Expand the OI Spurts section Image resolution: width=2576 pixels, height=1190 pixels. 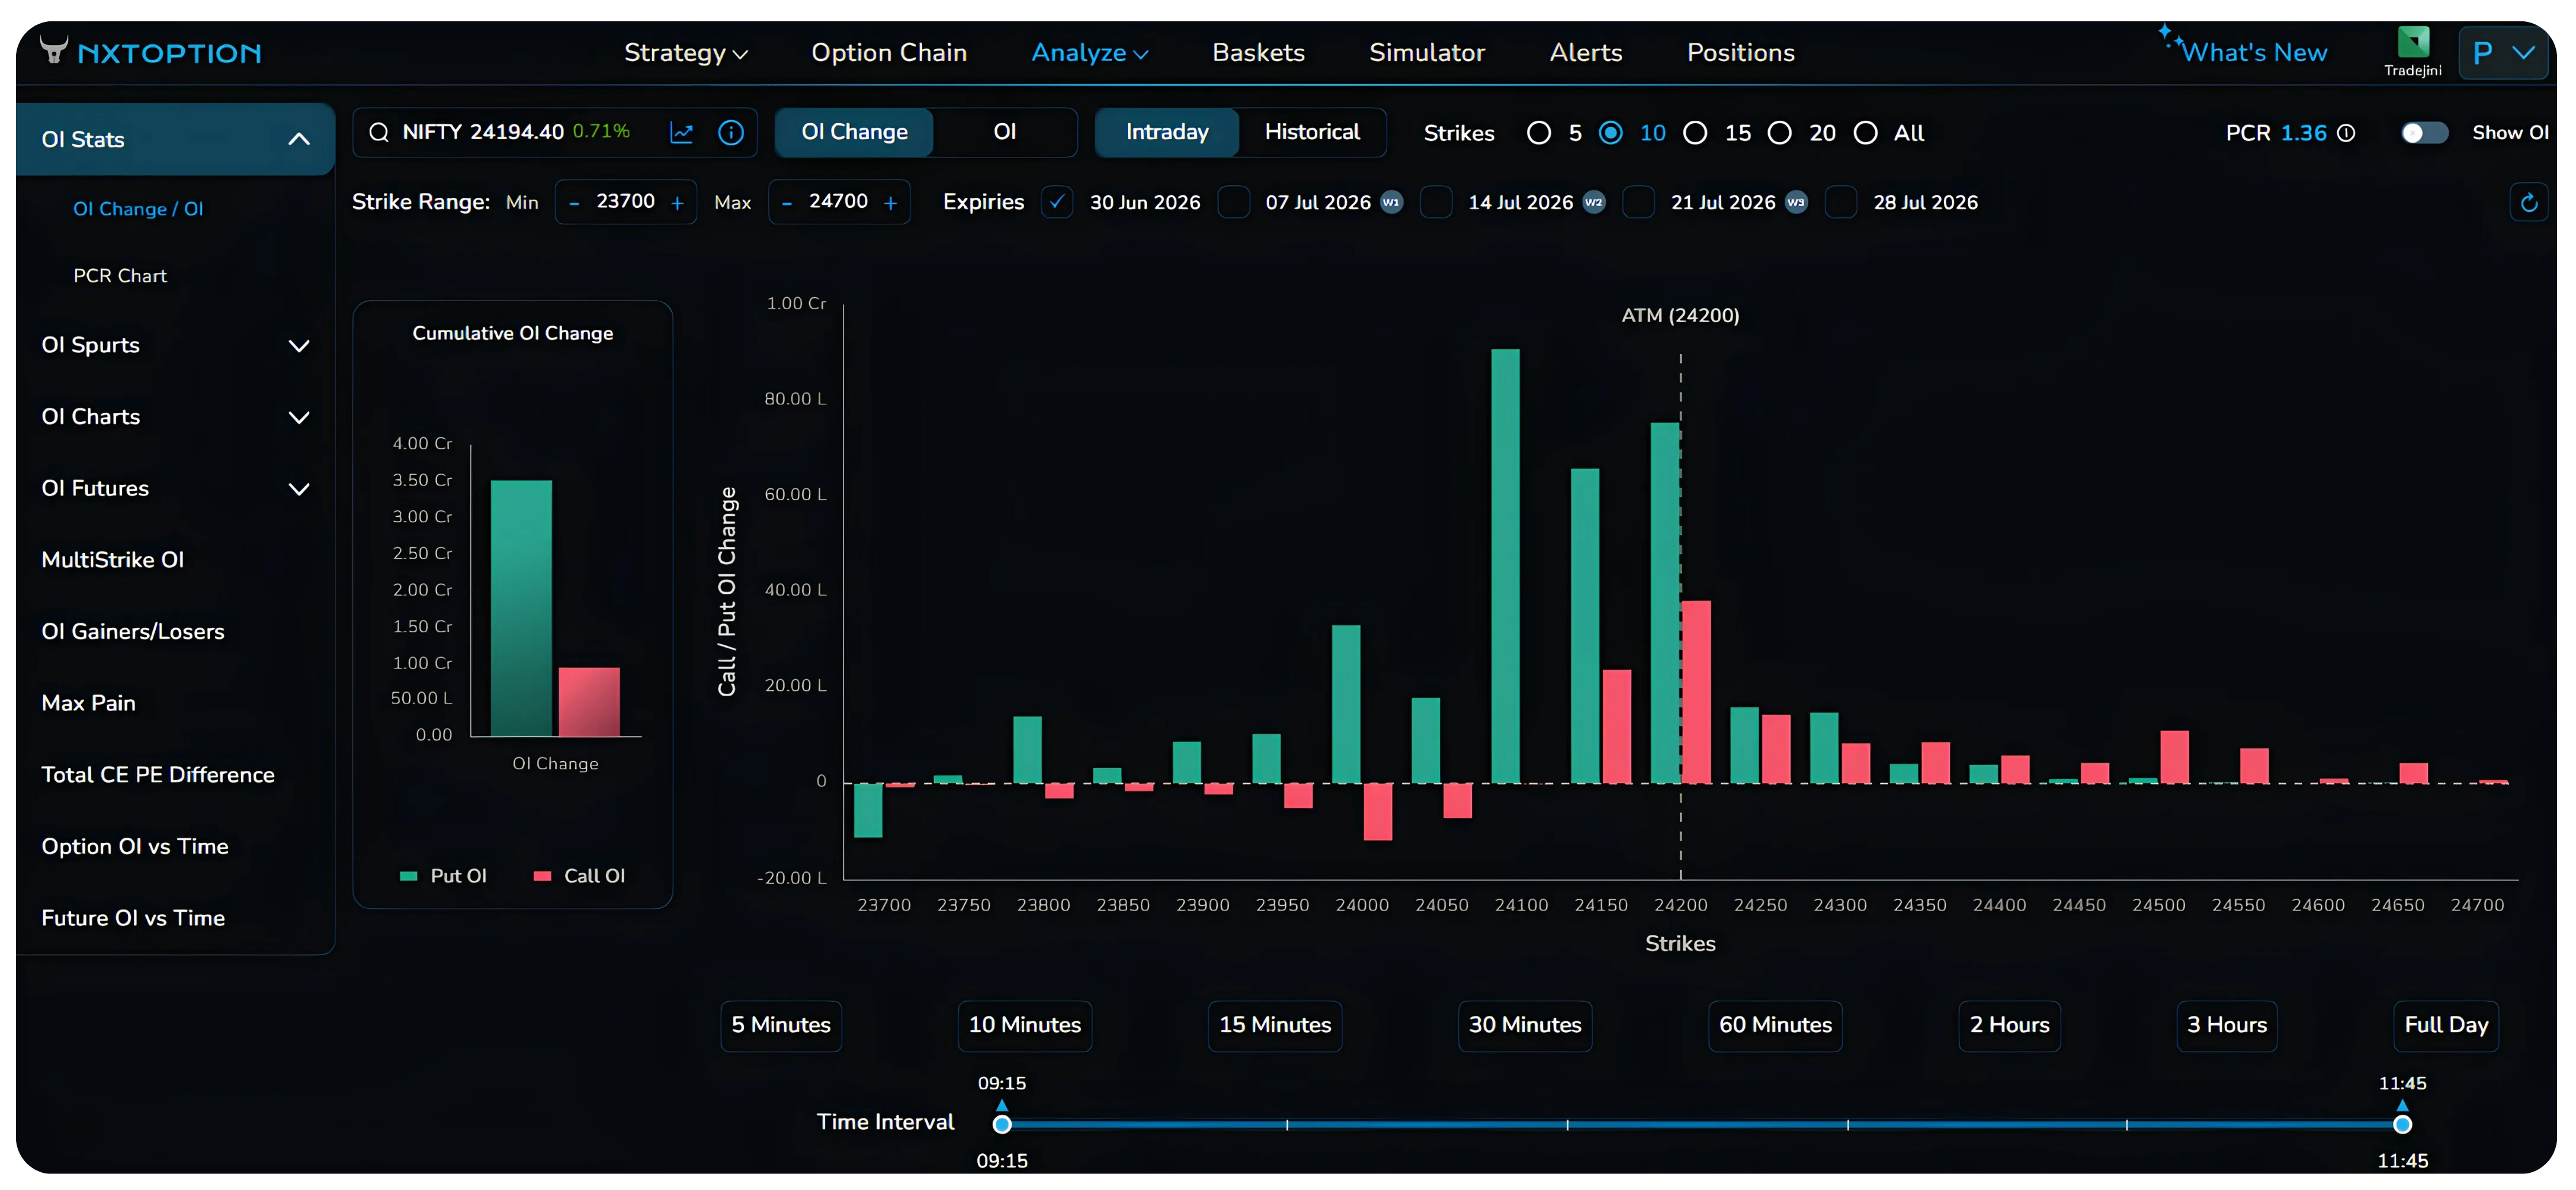pos(299,346)
